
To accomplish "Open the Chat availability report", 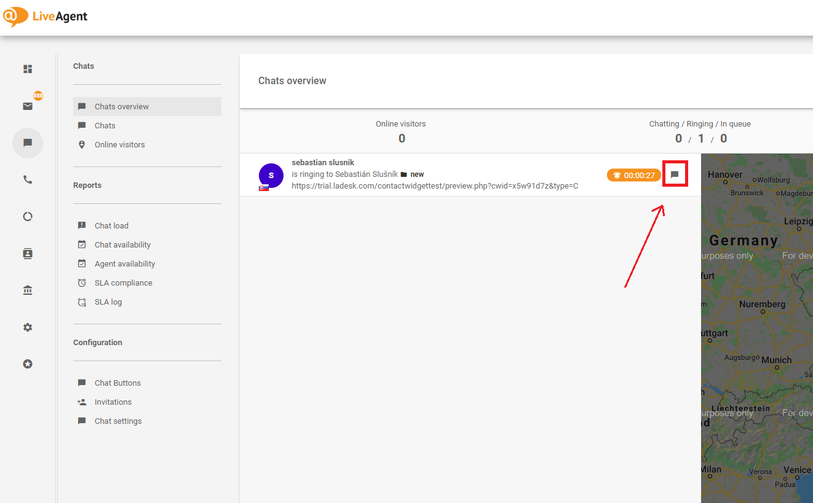I will [122, 244].
